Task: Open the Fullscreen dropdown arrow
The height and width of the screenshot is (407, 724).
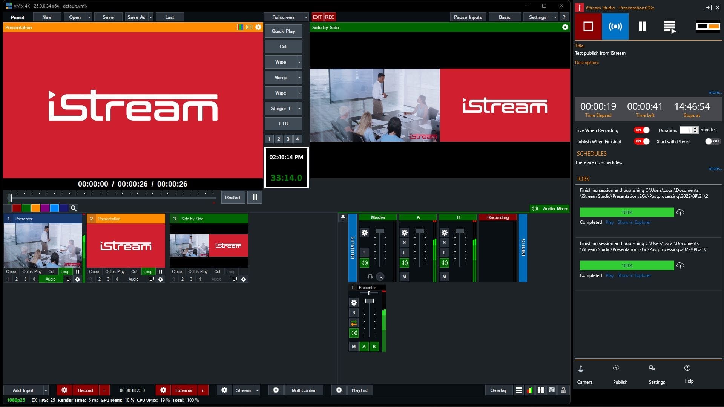Action: click(x=306, y=17)
